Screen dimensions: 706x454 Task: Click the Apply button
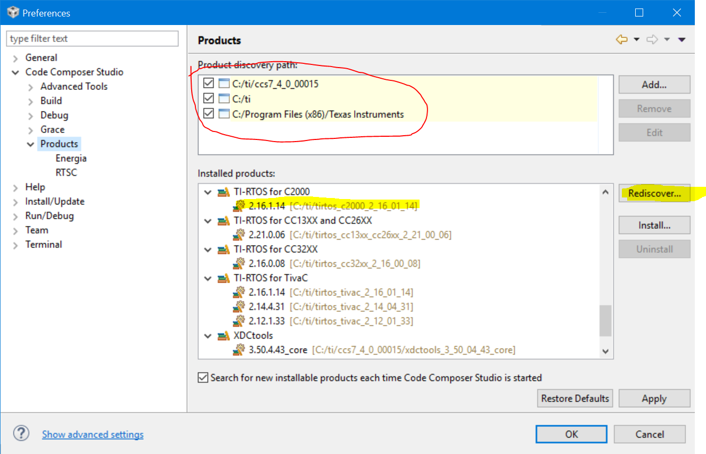click(654, 398)
